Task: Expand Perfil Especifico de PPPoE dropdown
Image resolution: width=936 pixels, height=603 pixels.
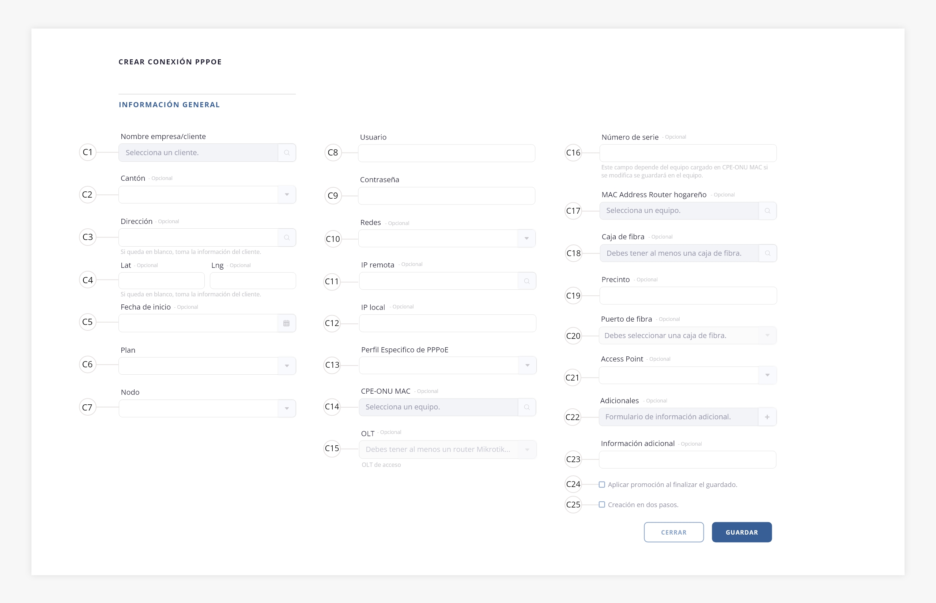Action: coord(448,365)
